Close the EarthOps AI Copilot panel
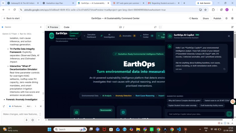The image size is (236, 133). point(229,36)
